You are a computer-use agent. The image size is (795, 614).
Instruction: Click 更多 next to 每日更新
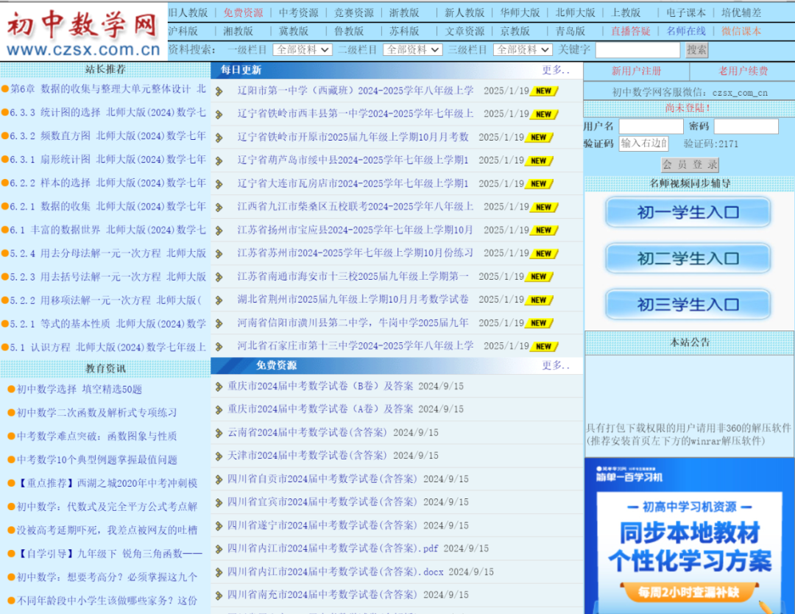tap(556, 70)
